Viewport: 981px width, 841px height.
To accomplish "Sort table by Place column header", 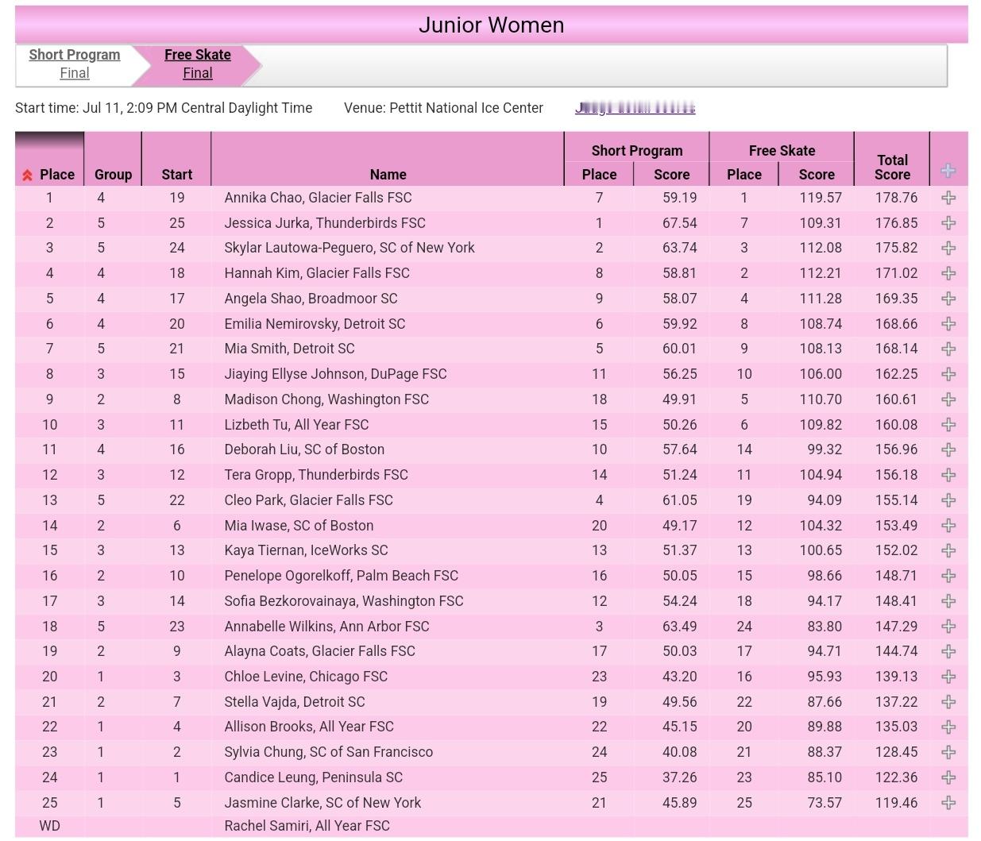I will 57,175.
